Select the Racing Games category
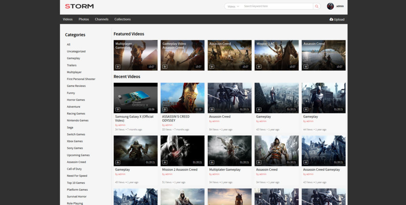 click(x=76, y=114)
